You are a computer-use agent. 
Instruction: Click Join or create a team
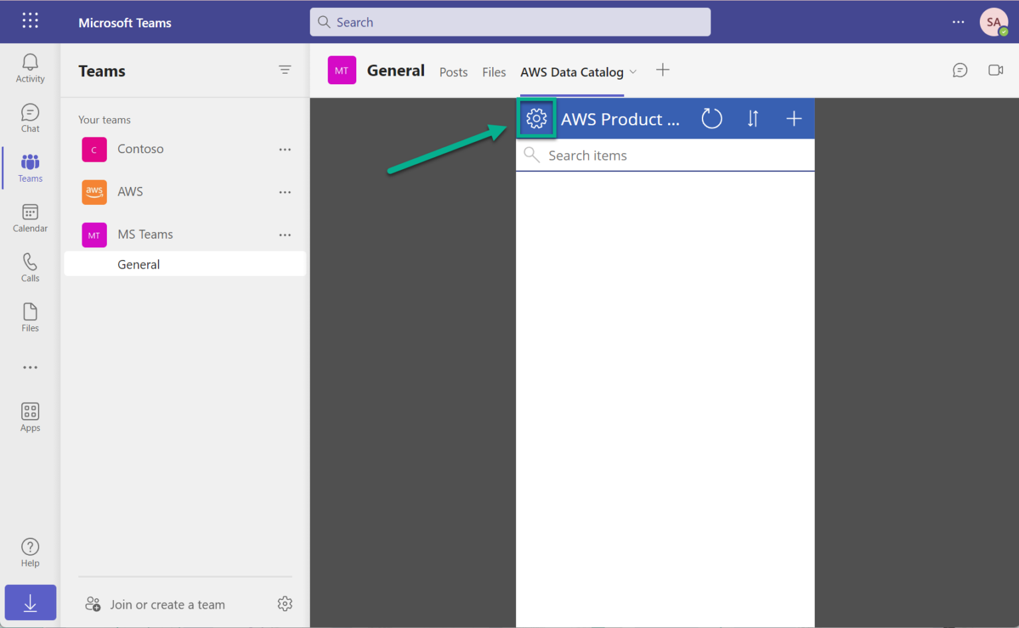point(167,604)
